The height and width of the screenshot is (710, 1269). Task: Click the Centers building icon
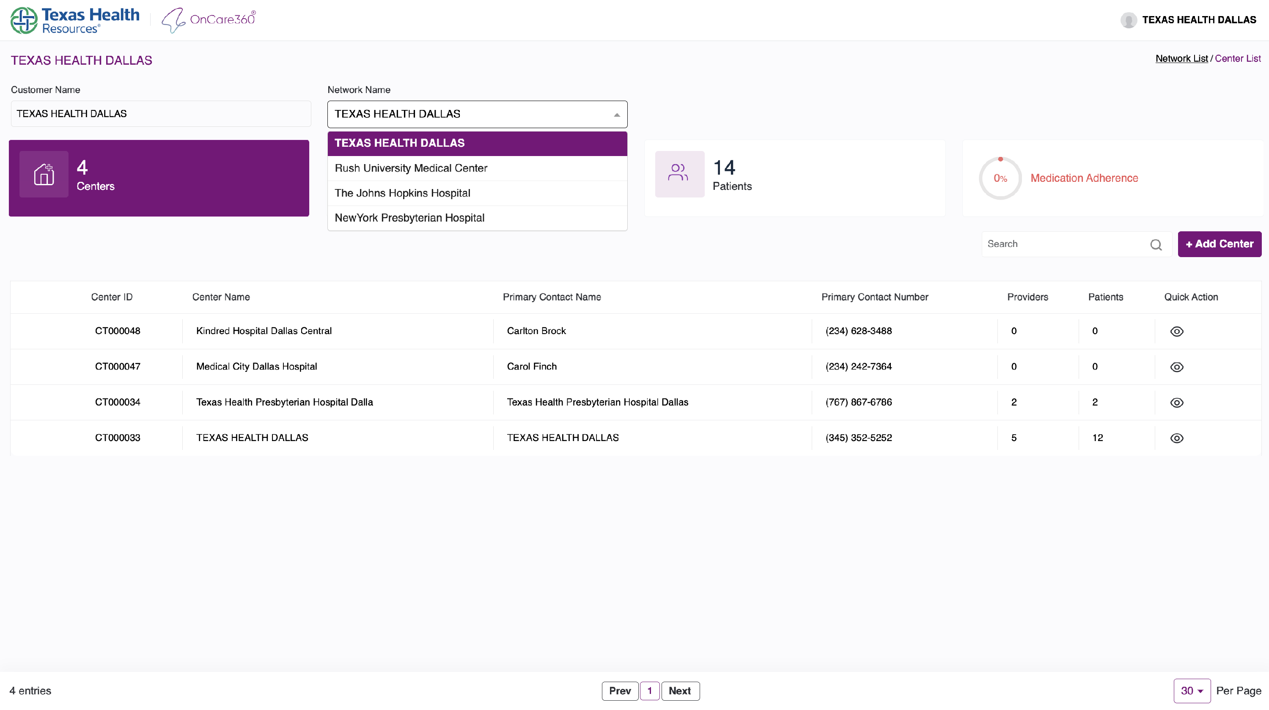[44, 174]
